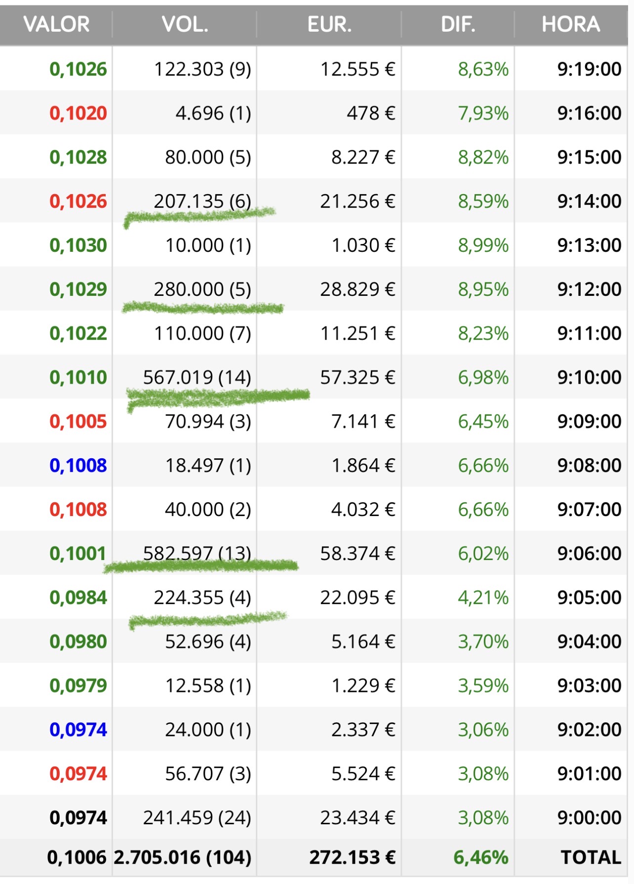
Task: Select volume 40.000 (2)
Action: point(208,509)
